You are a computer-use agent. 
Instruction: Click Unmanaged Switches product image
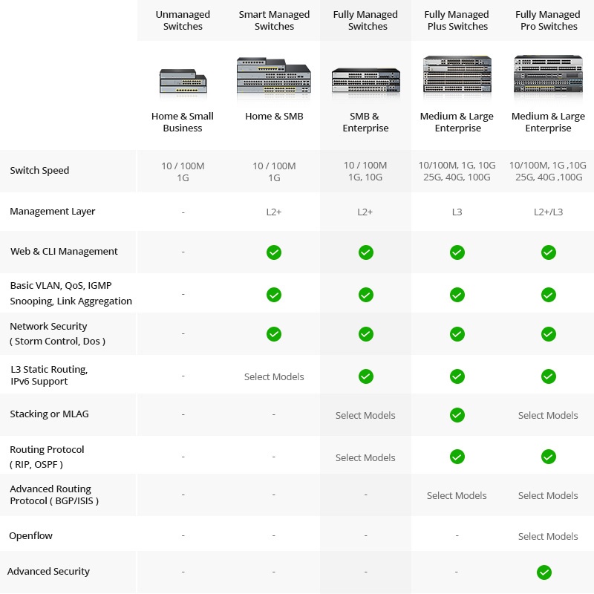183,81
